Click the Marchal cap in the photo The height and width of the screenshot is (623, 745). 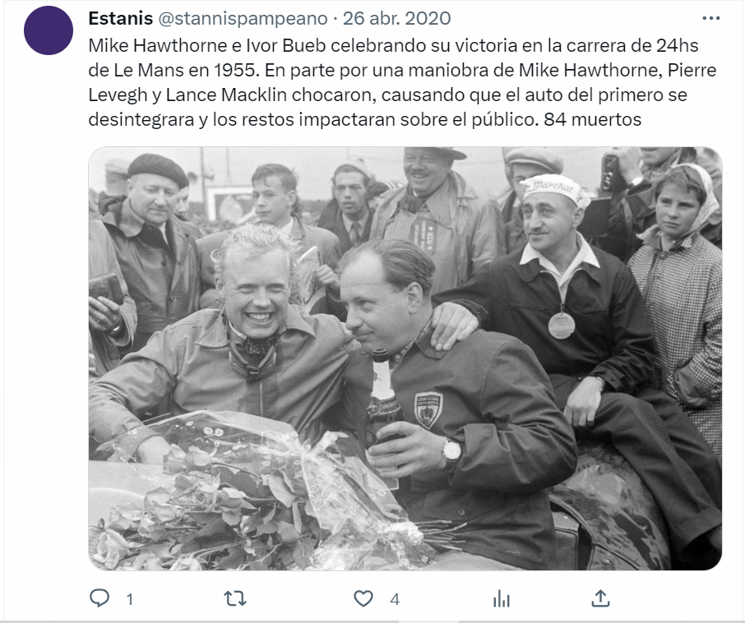(553, 188)
